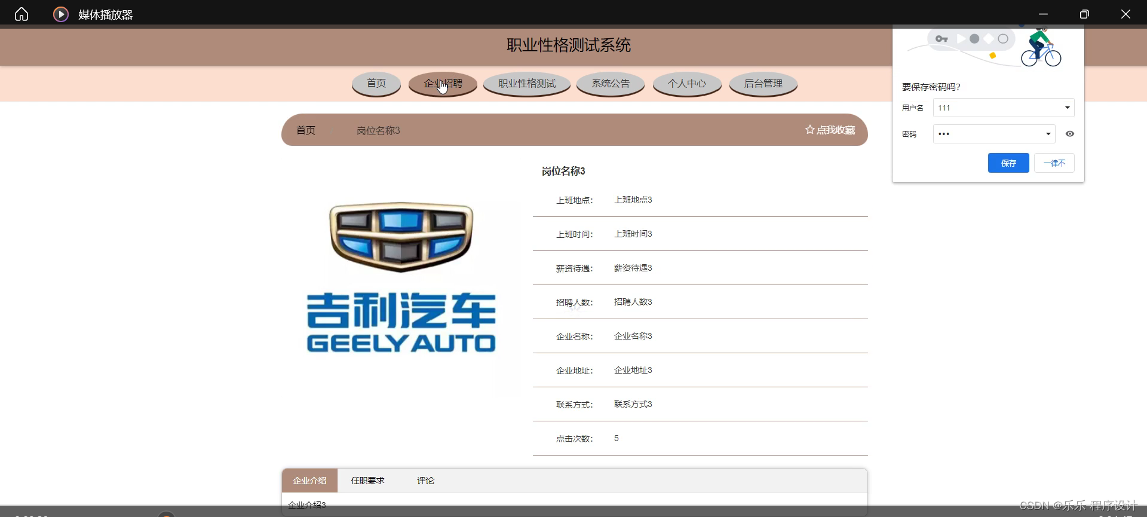Click the 岗位名称3 job title heading
Viewport: 1147px width, 517px height.
tap(563, 172)
